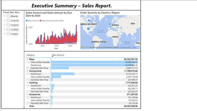This screenshot has height=111, width=197.
Task: Enable the FY2020 filter checkbox
Action: click(x=8, y=30)
